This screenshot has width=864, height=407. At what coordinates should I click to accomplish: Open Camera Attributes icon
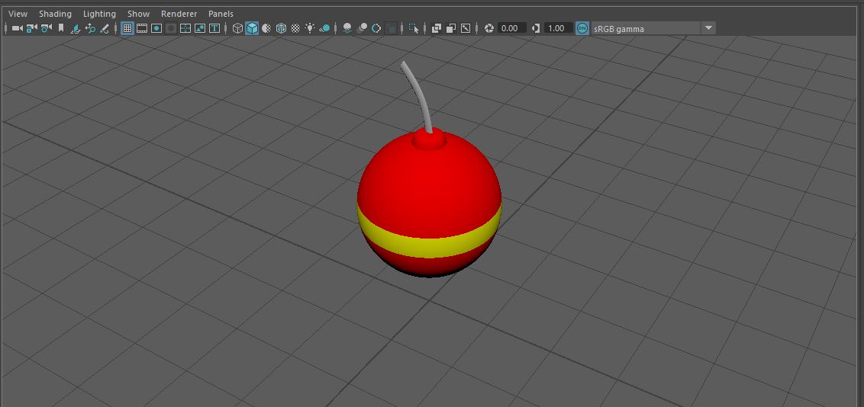[x=47, y=28]
